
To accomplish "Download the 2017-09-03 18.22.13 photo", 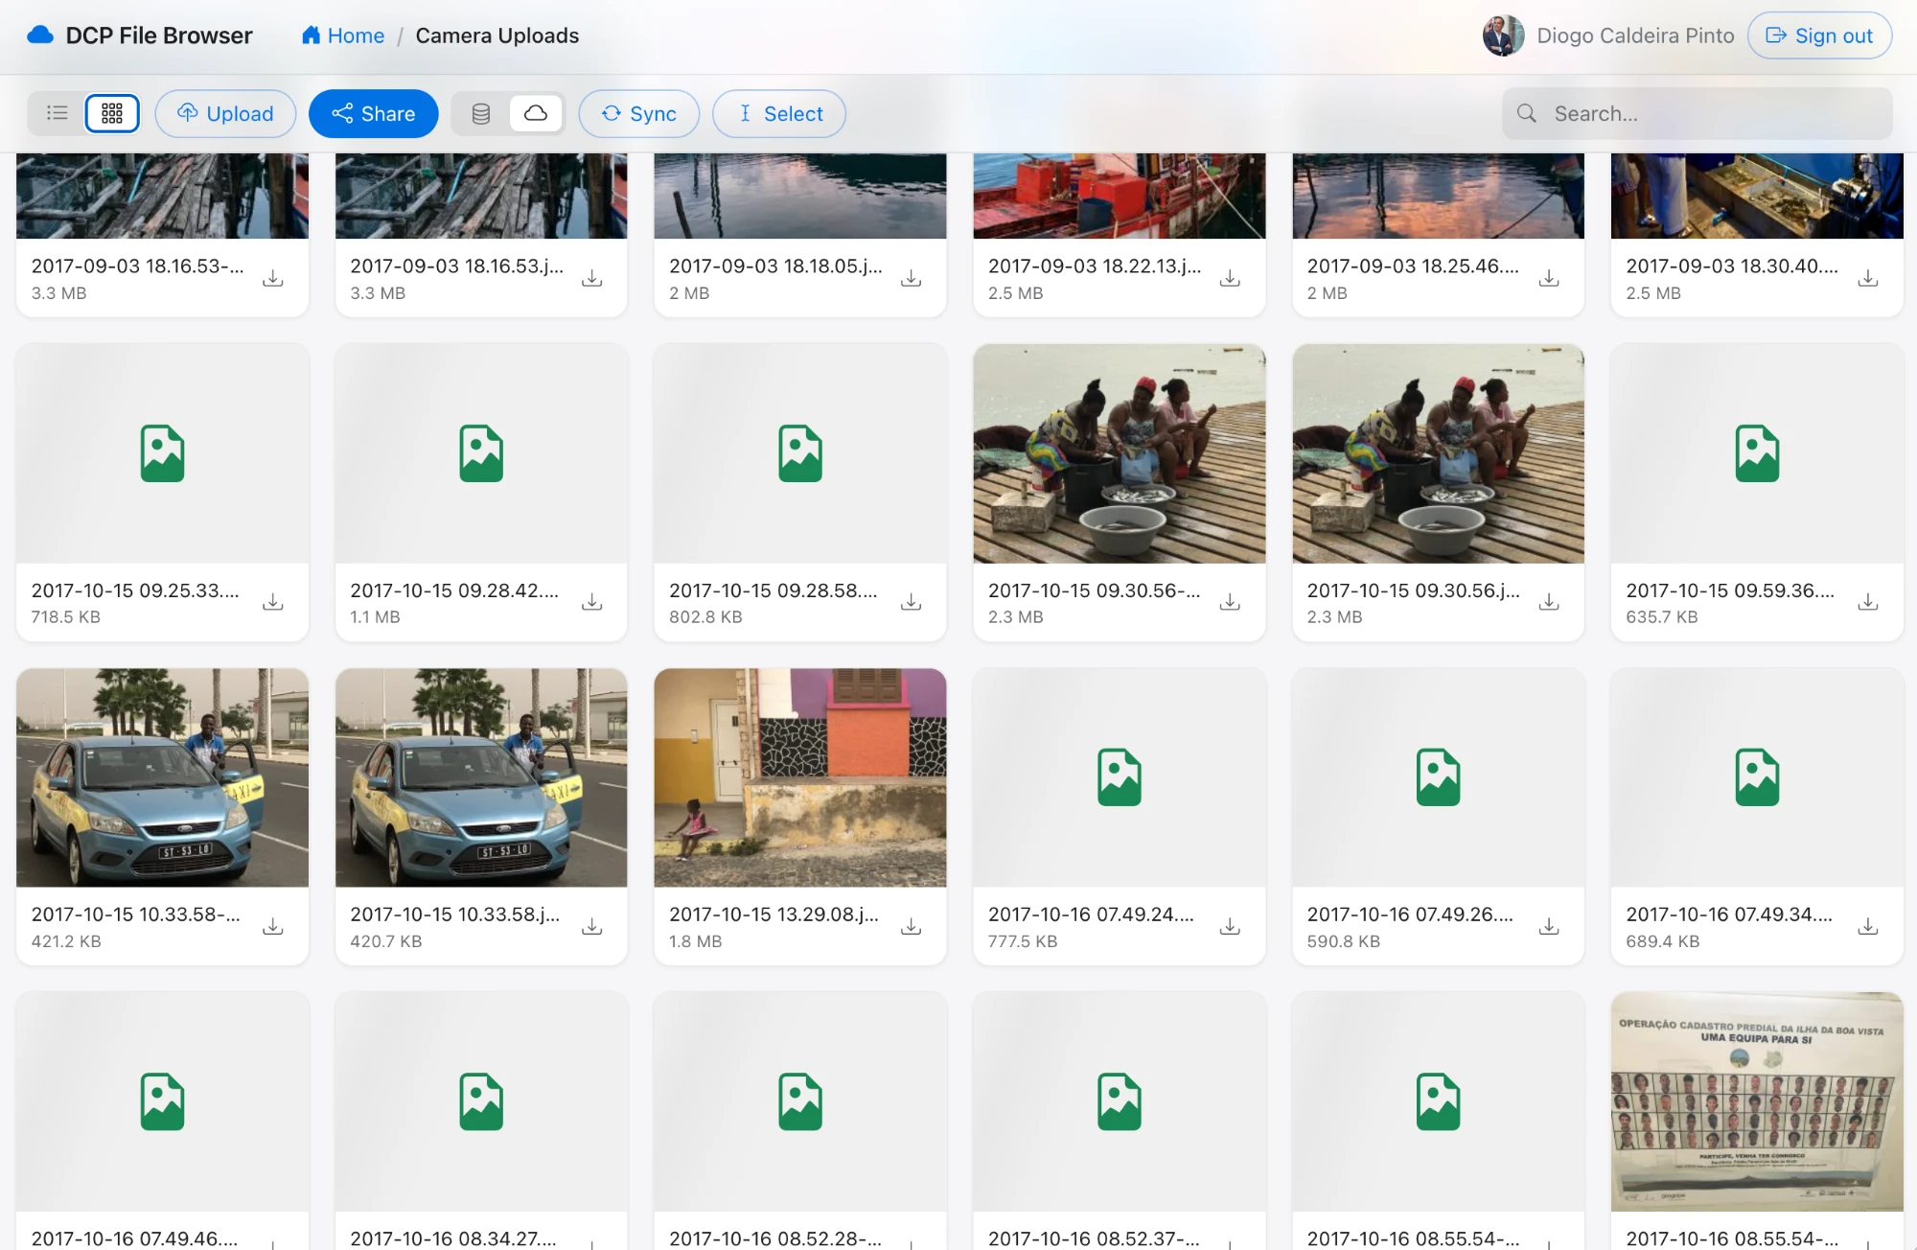I will point(1230,278).
